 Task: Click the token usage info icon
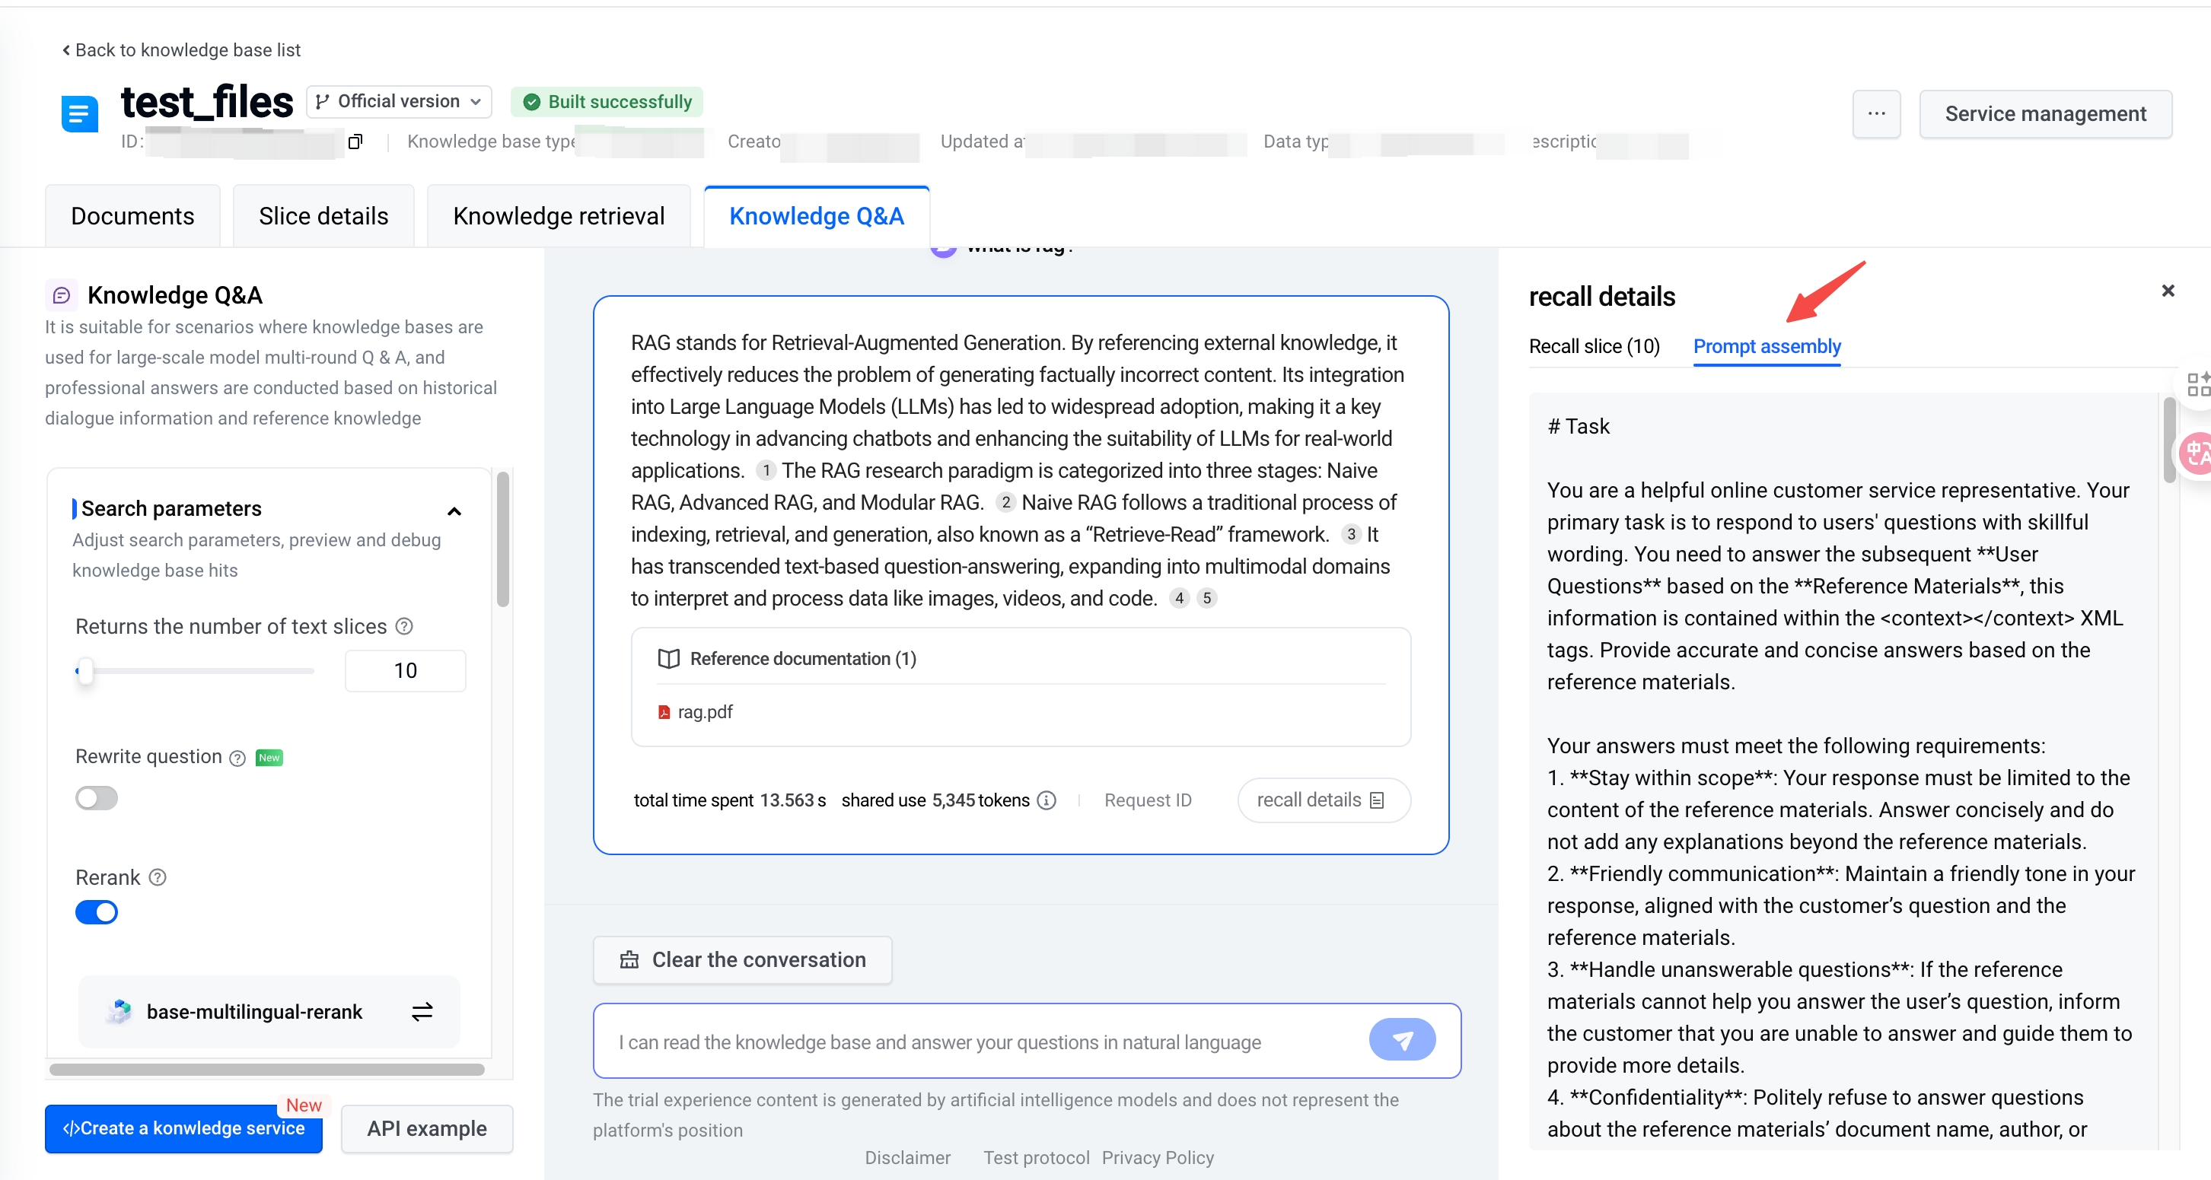click(1047, 800)
